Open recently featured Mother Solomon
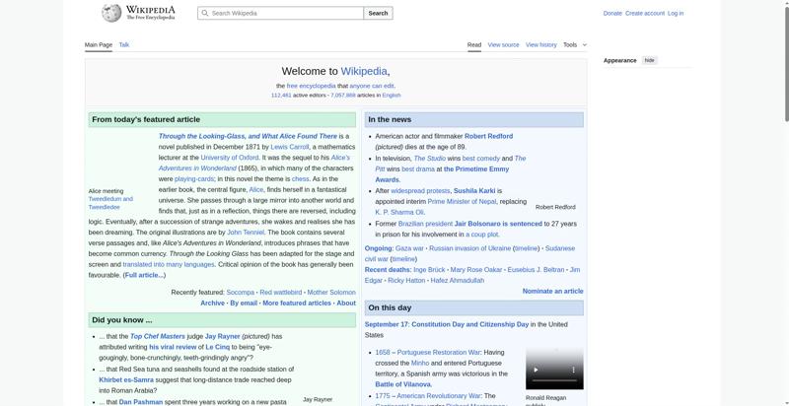 331,293
